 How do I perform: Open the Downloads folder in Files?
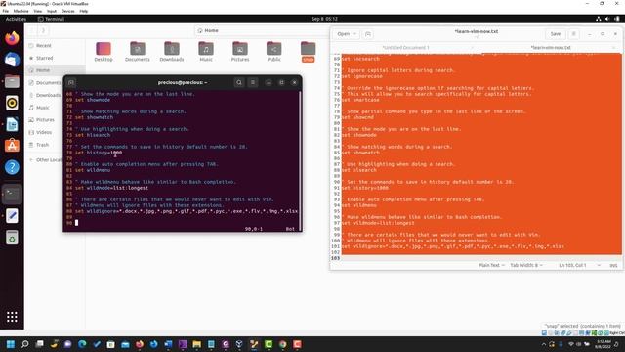pos(172,52)
